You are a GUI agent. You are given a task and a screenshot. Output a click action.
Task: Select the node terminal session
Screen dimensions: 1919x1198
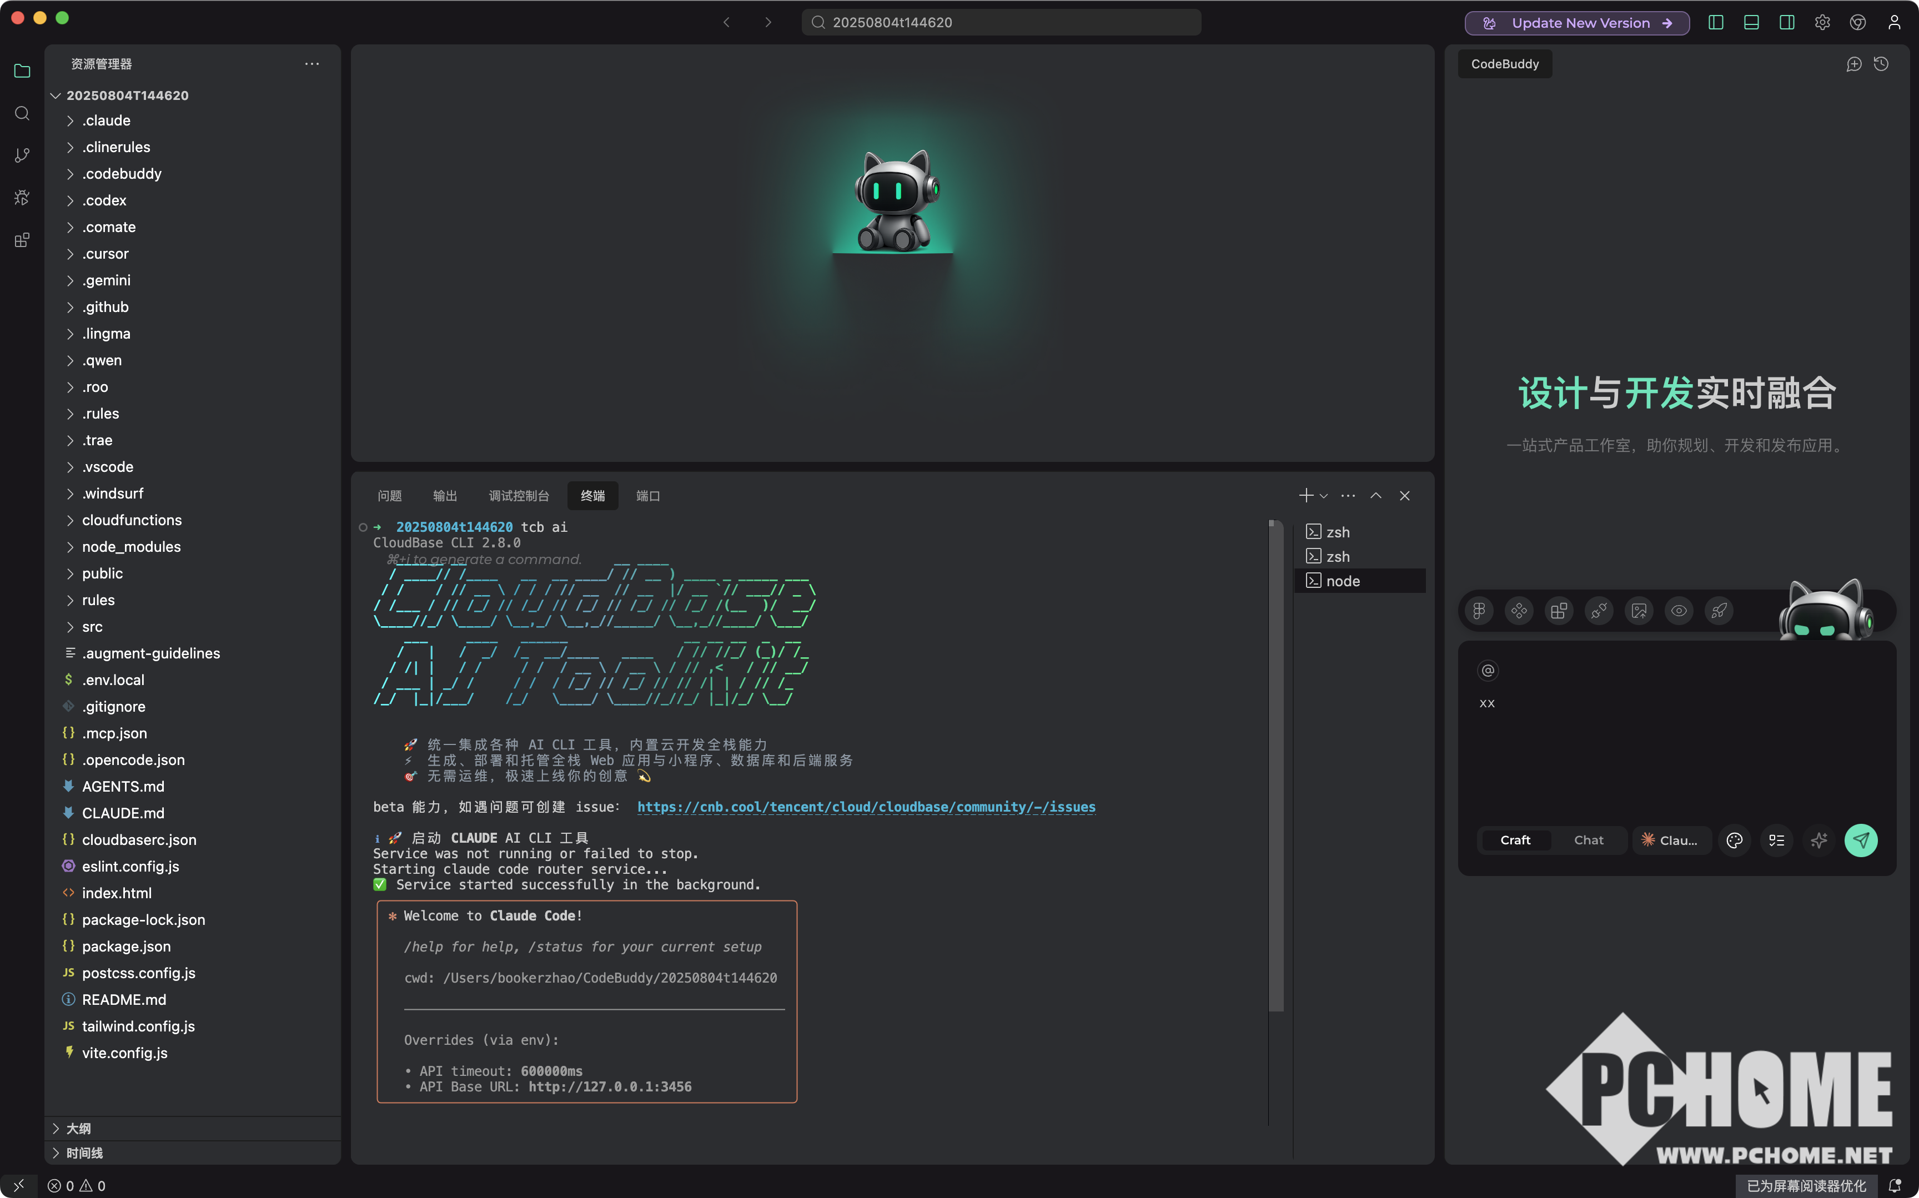point(1343,582)
